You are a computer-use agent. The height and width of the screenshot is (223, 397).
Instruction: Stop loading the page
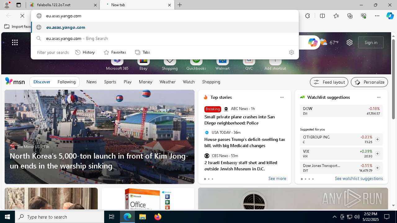tap(22, 16)
